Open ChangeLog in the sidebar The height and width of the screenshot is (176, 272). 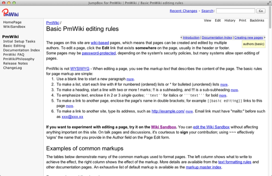(x=13, y=68)
